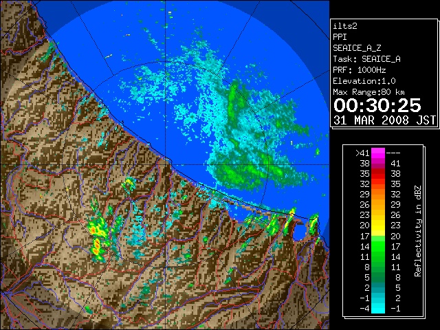Viewport: 440px width, 330px height.
Task: Click the 'SEAICE_A_Z' product label
Action: [x=357, y=48]
